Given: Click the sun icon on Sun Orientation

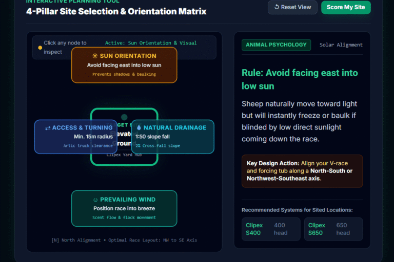Looking at the screenshot, I should pos(95,56).
